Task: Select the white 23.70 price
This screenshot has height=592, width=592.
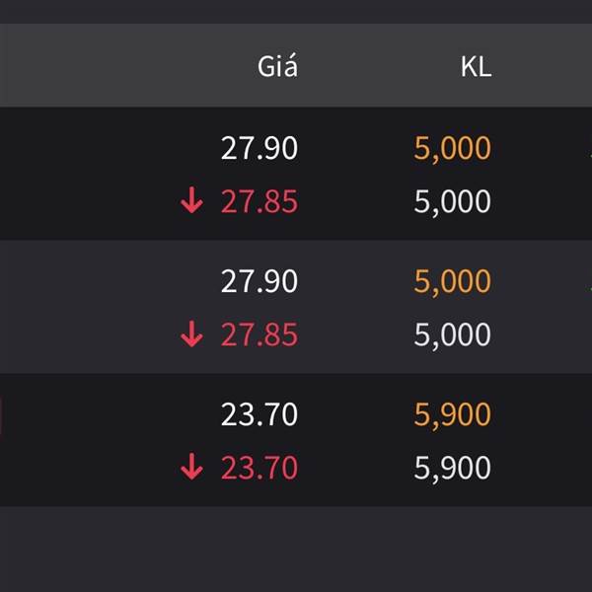Action: click(x=259, y=415)
